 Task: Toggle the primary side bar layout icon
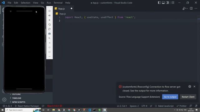point(159,3)
